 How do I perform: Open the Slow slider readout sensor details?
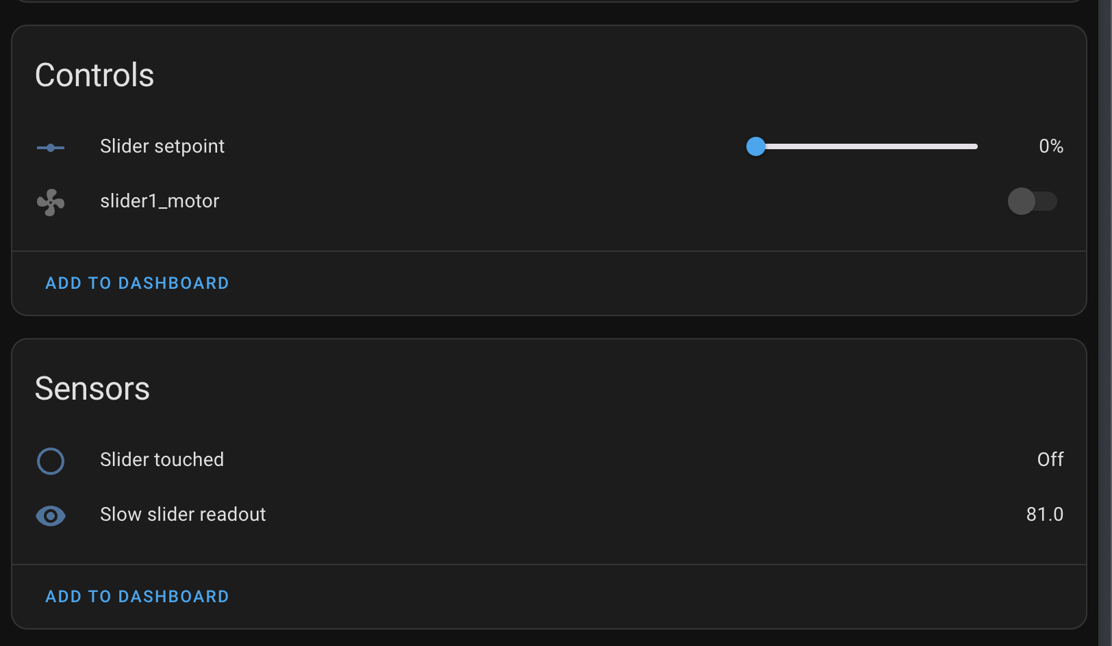183,515
